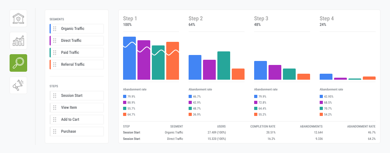
Task: Click the orange swatch for Step 2 36.9%
Action: coord(190,114)
